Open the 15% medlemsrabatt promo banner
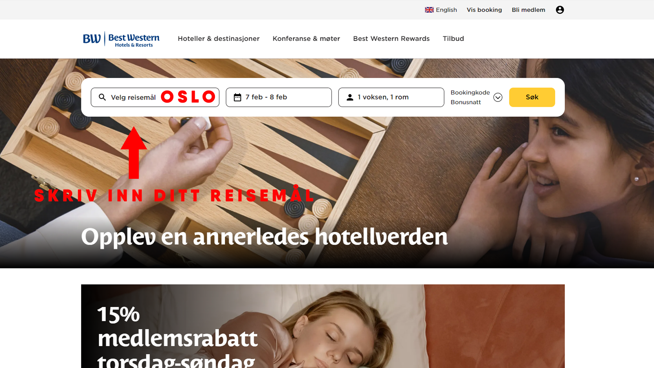This screenshot has width=654, height=368. click(323, 326)
